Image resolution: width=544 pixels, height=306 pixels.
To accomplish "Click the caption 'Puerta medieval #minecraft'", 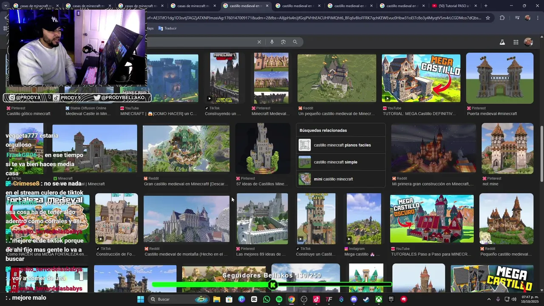I will (492, 114).
